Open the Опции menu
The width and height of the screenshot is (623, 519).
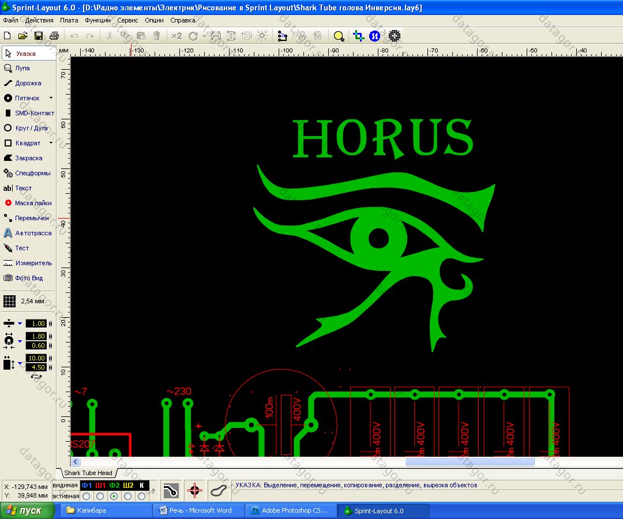coord(154,20)
